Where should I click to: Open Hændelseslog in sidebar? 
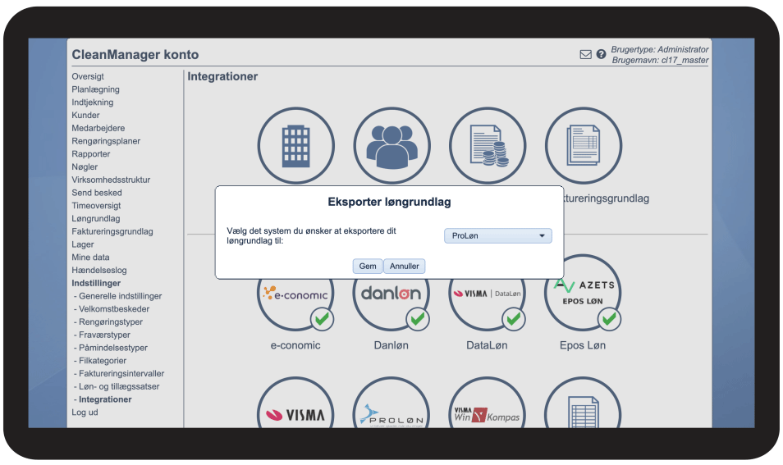point(98,271)
